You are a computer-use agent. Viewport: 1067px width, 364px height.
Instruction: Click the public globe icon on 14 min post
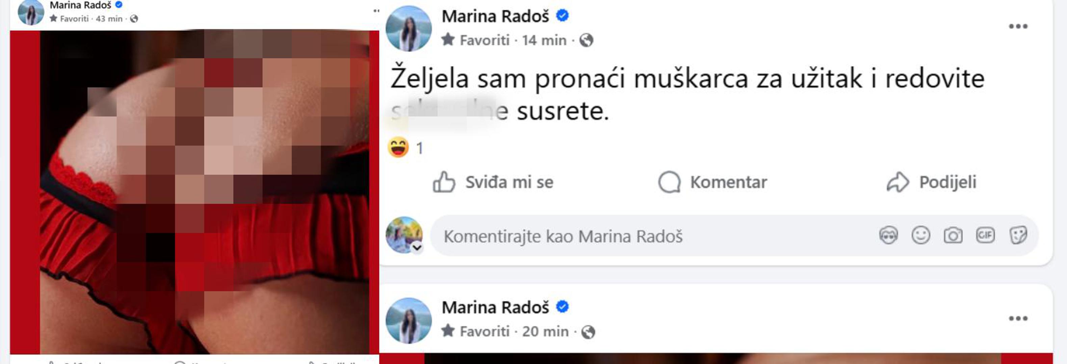tap(586, 40)
